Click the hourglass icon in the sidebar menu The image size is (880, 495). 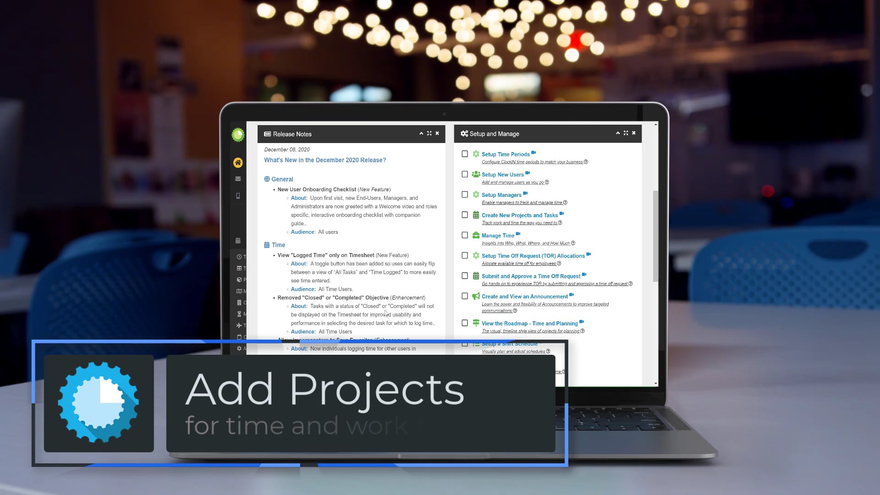click(239, 314)
